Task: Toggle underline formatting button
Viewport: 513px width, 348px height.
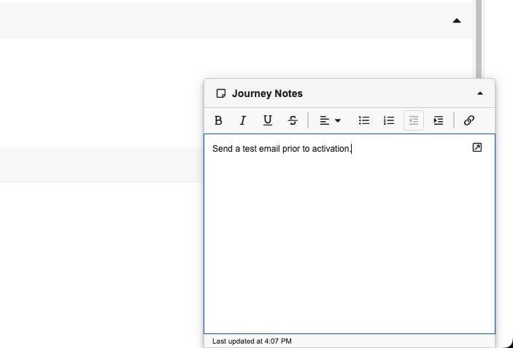Action: coord(268,121)
